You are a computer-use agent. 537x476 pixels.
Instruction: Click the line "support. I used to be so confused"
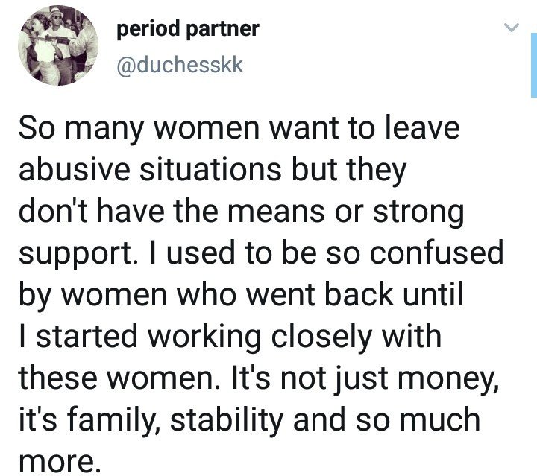coord(261,253)
